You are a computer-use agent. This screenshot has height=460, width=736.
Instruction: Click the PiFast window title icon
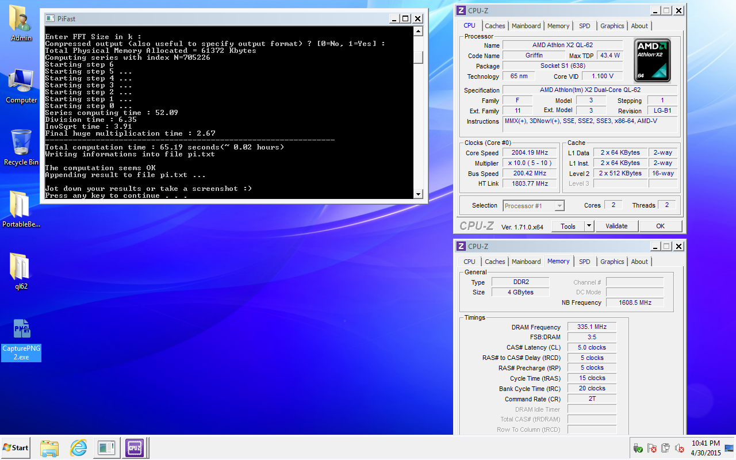49,18
